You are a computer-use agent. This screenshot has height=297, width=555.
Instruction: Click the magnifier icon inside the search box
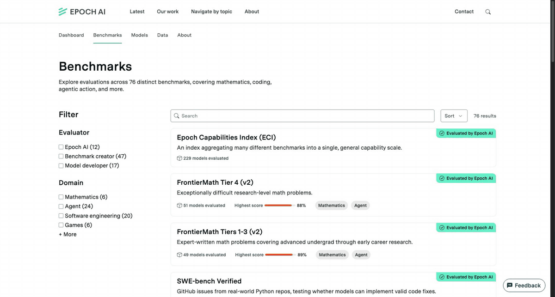point(177,116)
